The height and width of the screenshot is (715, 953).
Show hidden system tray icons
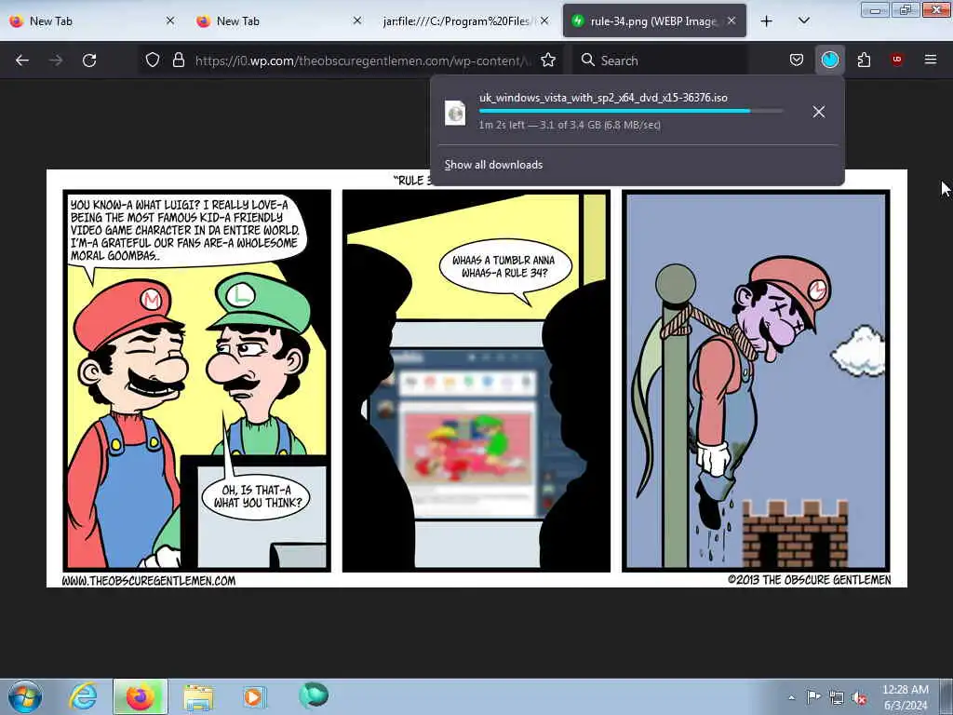(791, 697)
